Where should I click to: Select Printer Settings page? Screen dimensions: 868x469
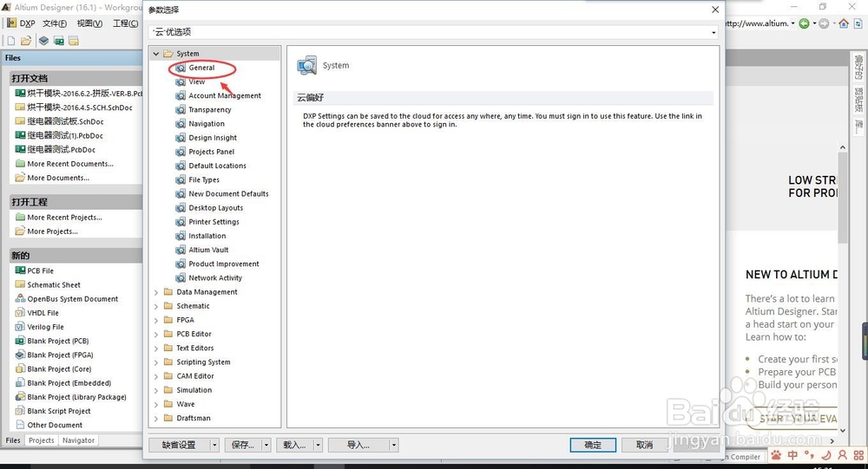click(214, 222)
